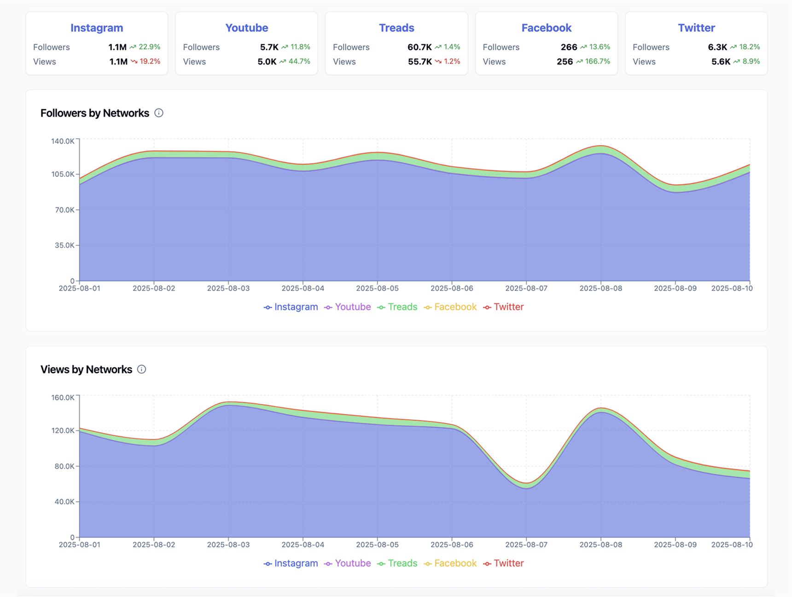Image resolution: width=792 pixels, height=597 pixels.
Task: Click the Twitter followers 18.2% uptrend arrow
Action: 733,47
